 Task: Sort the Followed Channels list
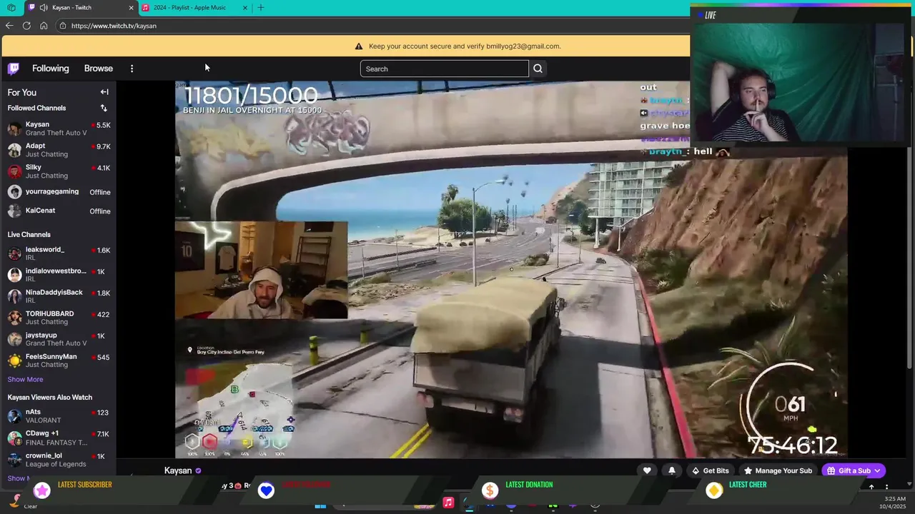[104, 108]
